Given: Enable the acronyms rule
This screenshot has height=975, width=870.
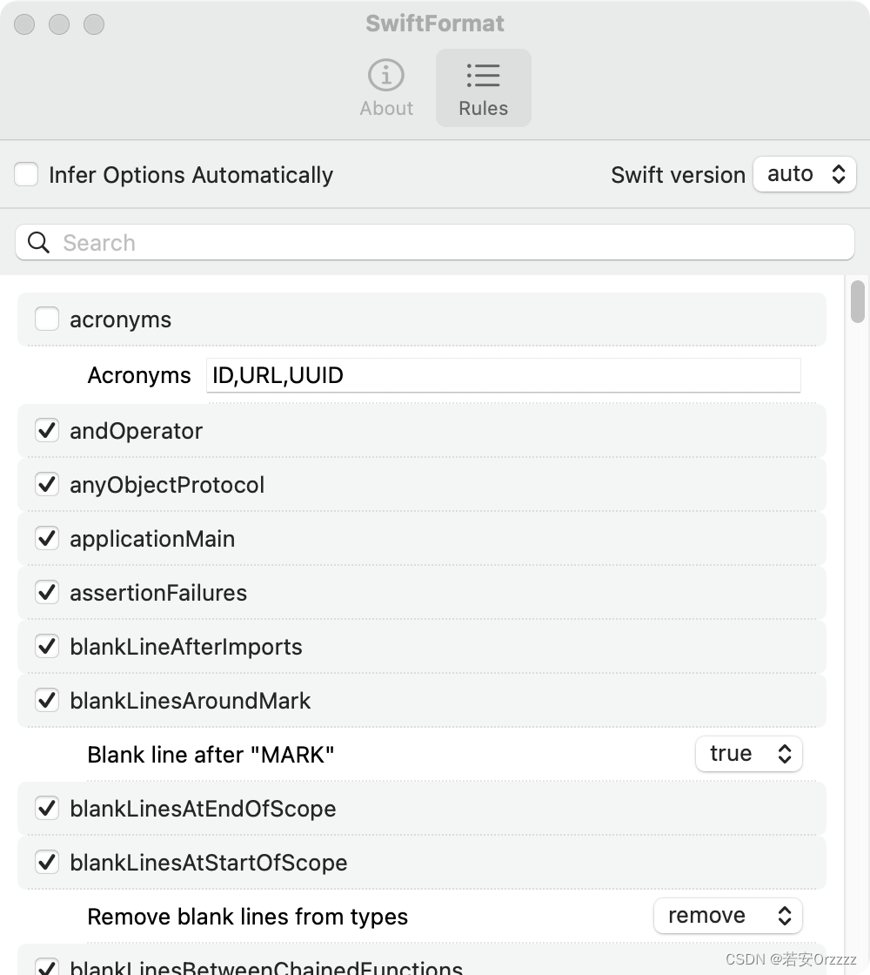Looking at the screenshot, I should [47, 319].
